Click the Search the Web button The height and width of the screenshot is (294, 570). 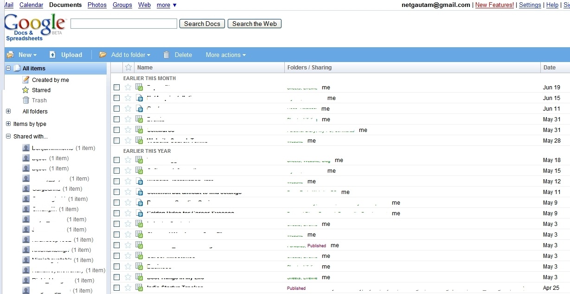(255, 24)
